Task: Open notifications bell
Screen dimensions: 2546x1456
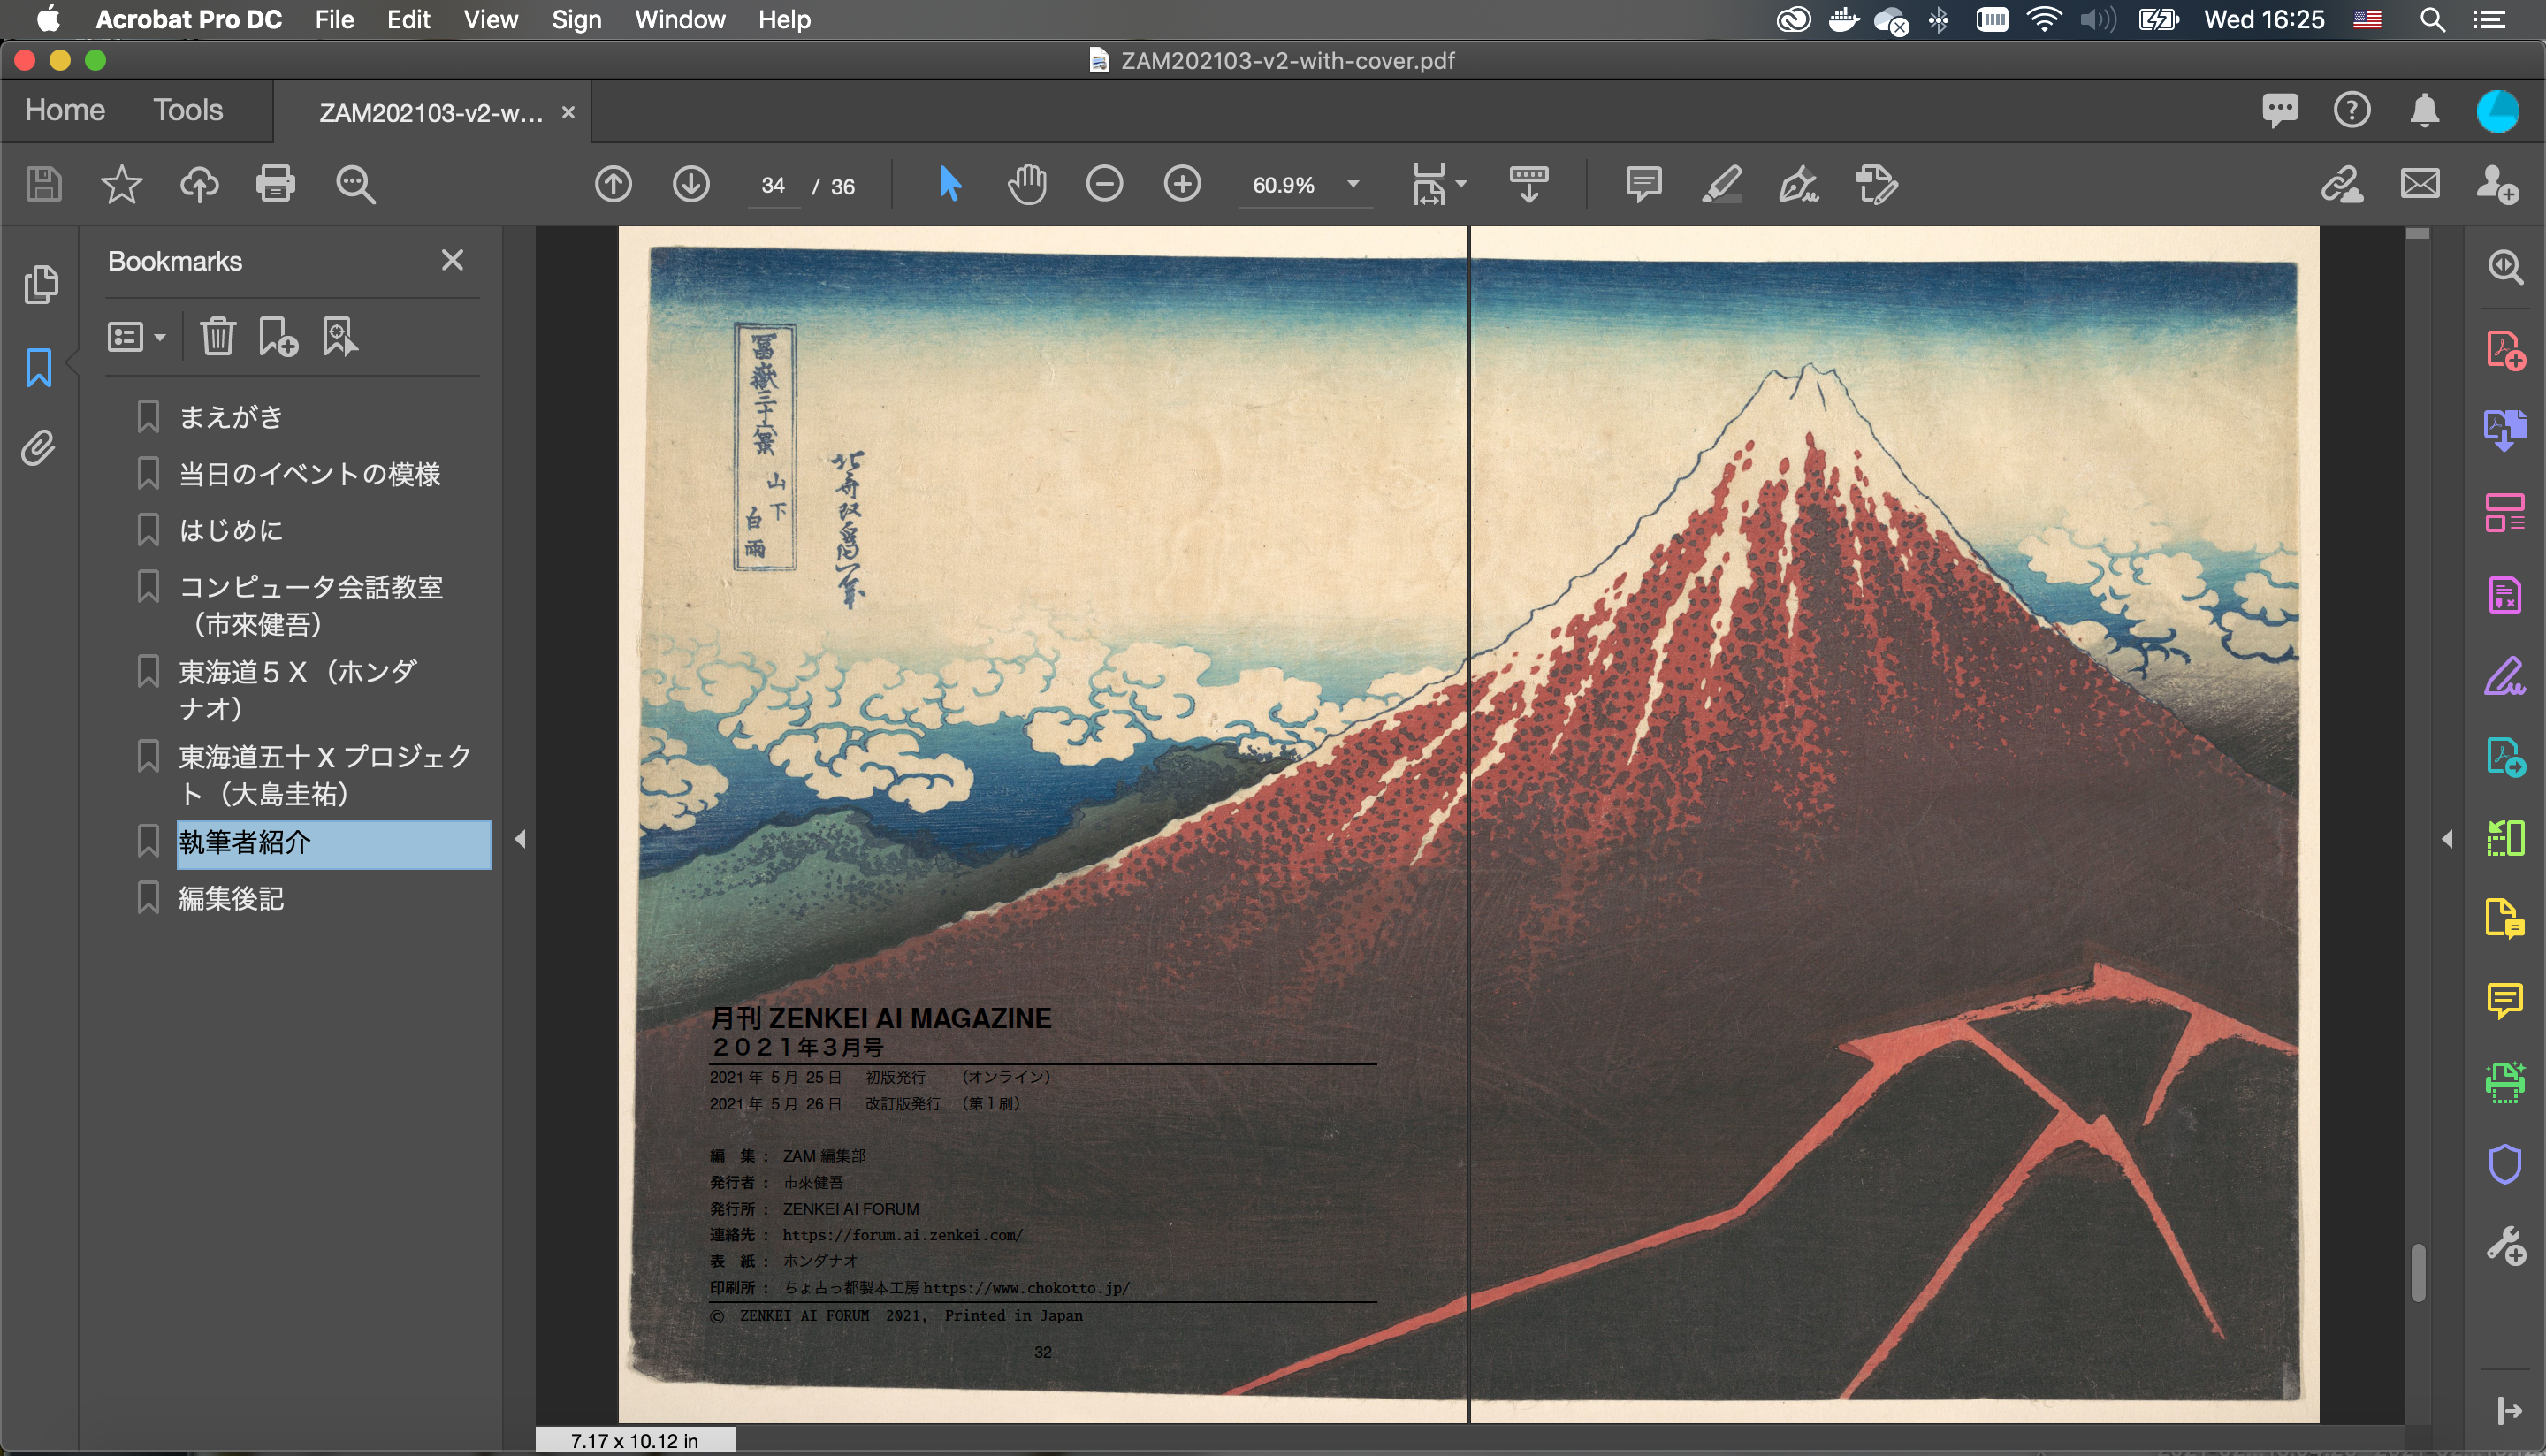Action: [x=2424, y=110]
